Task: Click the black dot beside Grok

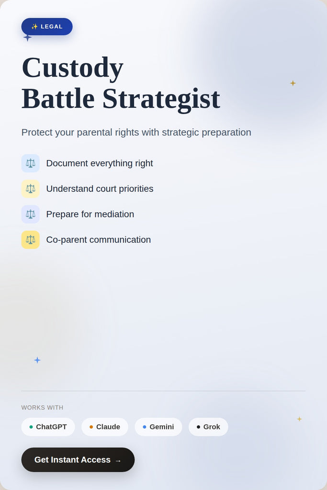Action: [198, 427]
